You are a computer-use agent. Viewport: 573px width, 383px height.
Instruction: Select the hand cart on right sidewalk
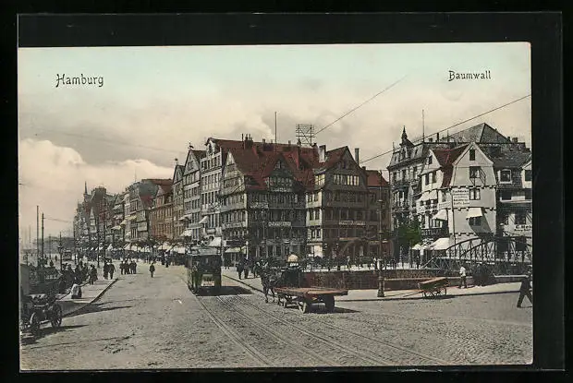click(x=433, y=287)
